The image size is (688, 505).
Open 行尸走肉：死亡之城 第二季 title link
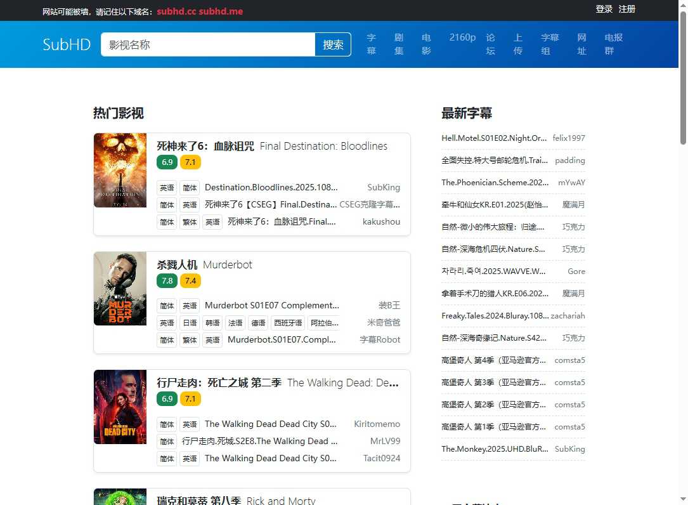278,383
